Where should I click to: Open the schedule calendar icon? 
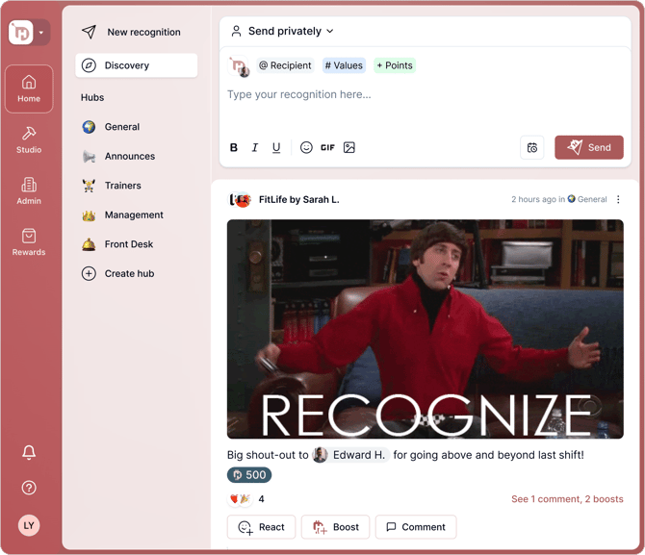tap(532, 147)
